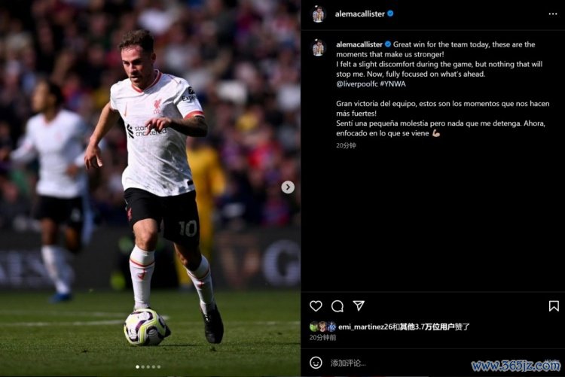Open the #YNWA hashtag
This screenshot has height=377, width=565.
(x=392, y=84)
